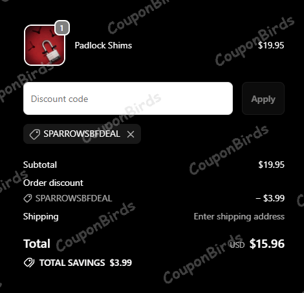Screen dimensions: 304x293
Task: Click the Apply discount button
Action: (263, 99)
